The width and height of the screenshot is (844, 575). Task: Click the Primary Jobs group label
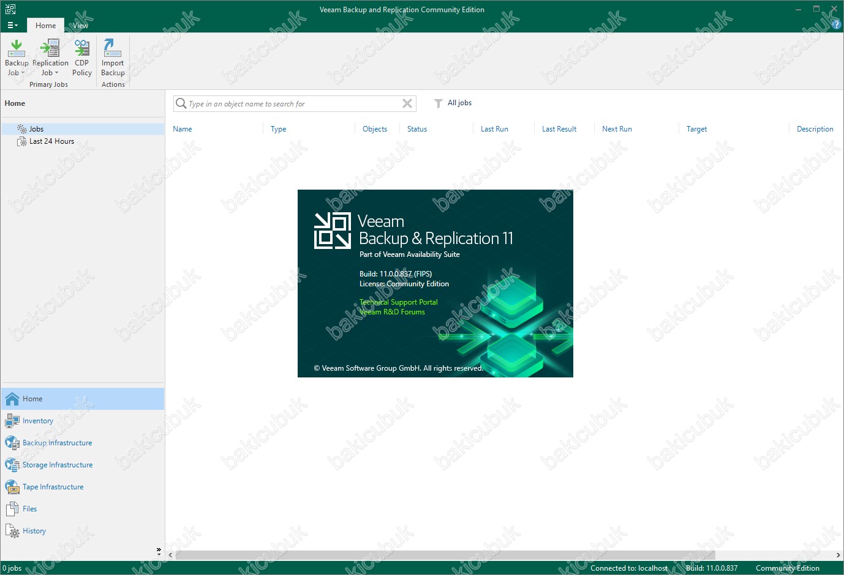[x=48, y=85]
